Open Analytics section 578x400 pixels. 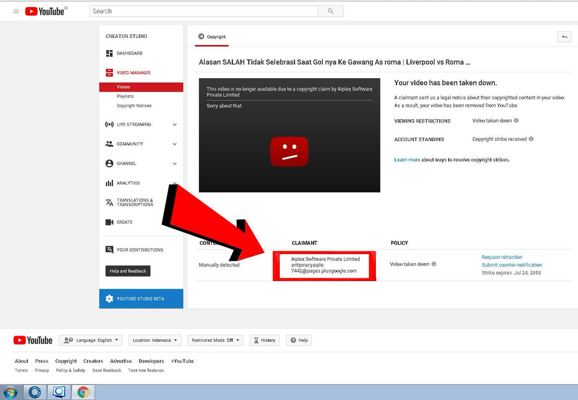point(128,183)
